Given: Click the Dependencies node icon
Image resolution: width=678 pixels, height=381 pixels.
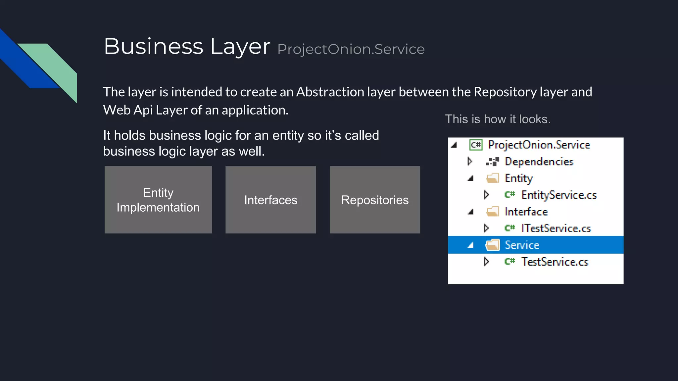Looking at the screenshot, I should tap(492, 162).
